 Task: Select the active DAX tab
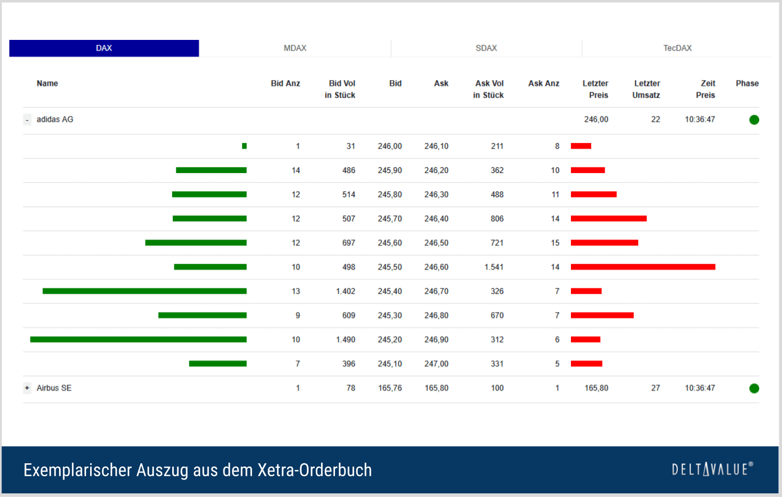pos(104,48)
